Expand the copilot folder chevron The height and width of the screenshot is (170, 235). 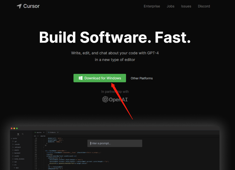[13, 156]
